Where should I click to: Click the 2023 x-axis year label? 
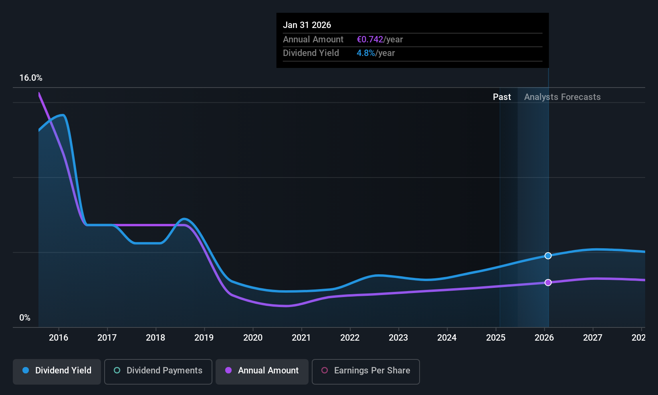coord(398,338)
